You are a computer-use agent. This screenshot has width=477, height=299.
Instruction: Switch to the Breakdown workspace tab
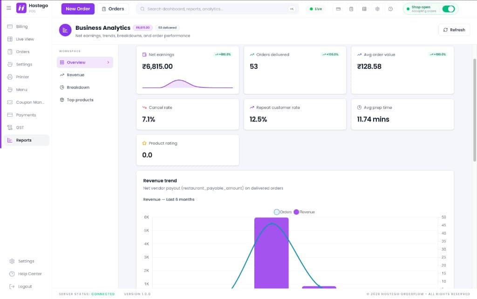pyautogui.click(x=85, y=87)
